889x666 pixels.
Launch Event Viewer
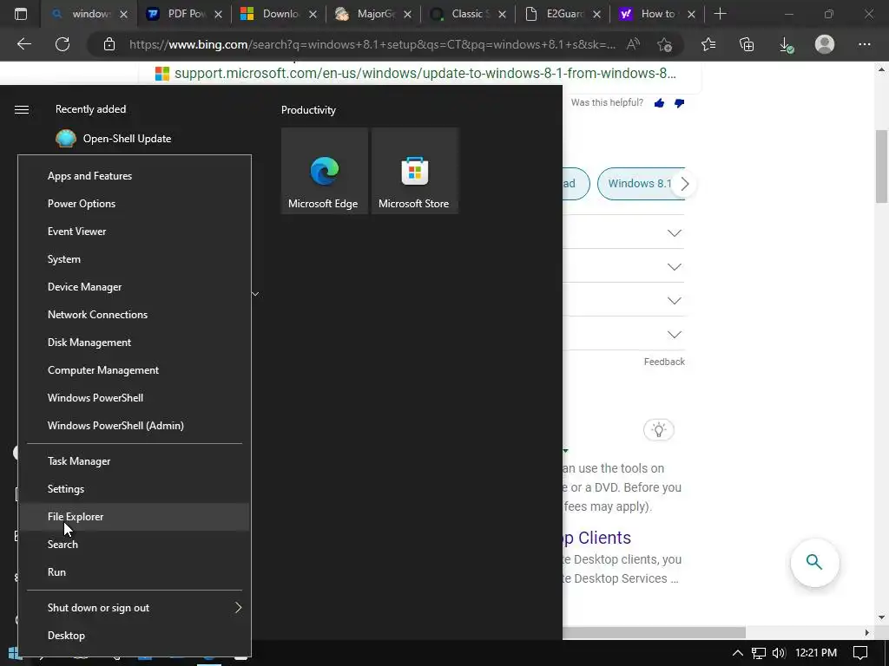[135, 232]
